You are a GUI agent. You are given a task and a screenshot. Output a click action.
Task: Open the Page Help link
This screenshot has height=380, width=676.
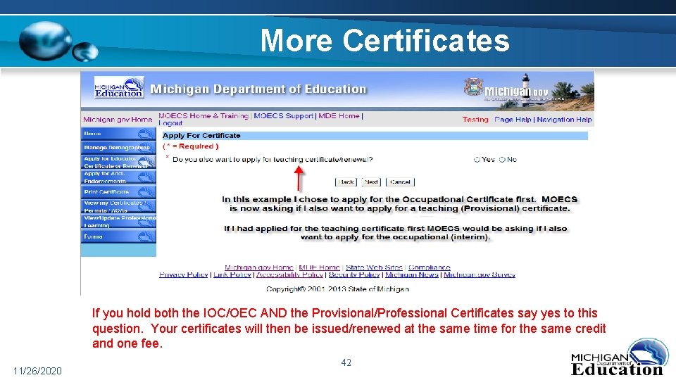click(513, 120)
